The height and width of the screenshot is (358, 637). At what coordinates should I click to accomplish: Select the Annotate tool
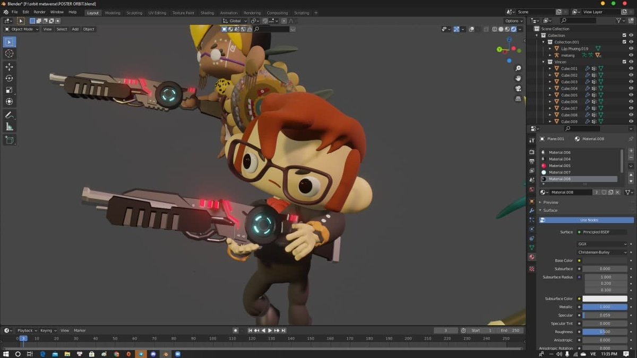pyautogui.click(x=10, y=115)
